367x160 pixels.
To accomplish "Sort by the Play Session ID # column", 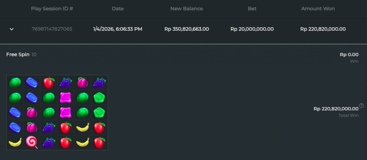I will tap(52, 9).
